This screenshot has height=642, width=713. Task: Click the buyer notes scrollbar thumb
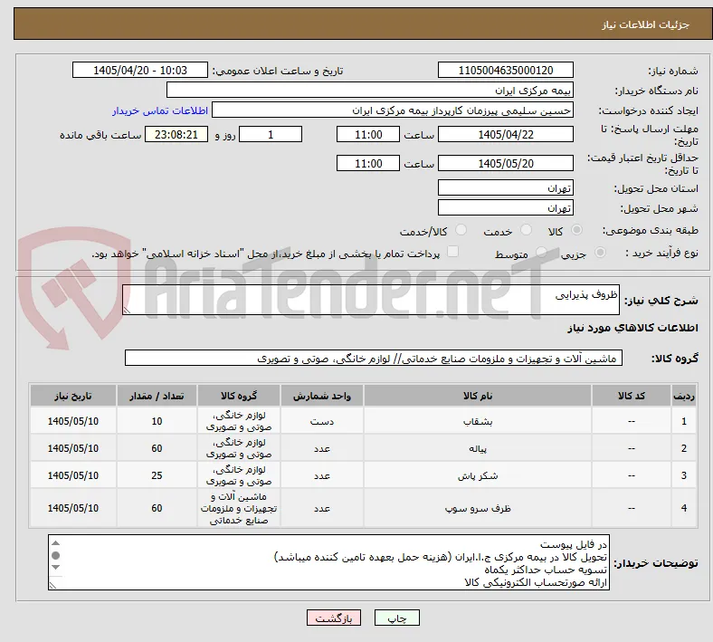[x=55, y=555]
